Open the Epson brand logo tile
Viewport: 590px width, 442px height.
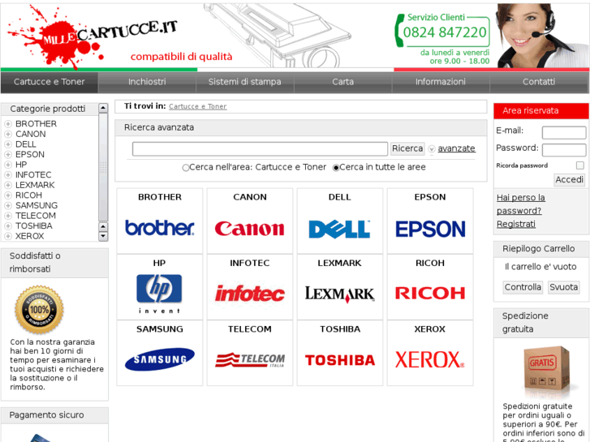[x=430, y=229]
